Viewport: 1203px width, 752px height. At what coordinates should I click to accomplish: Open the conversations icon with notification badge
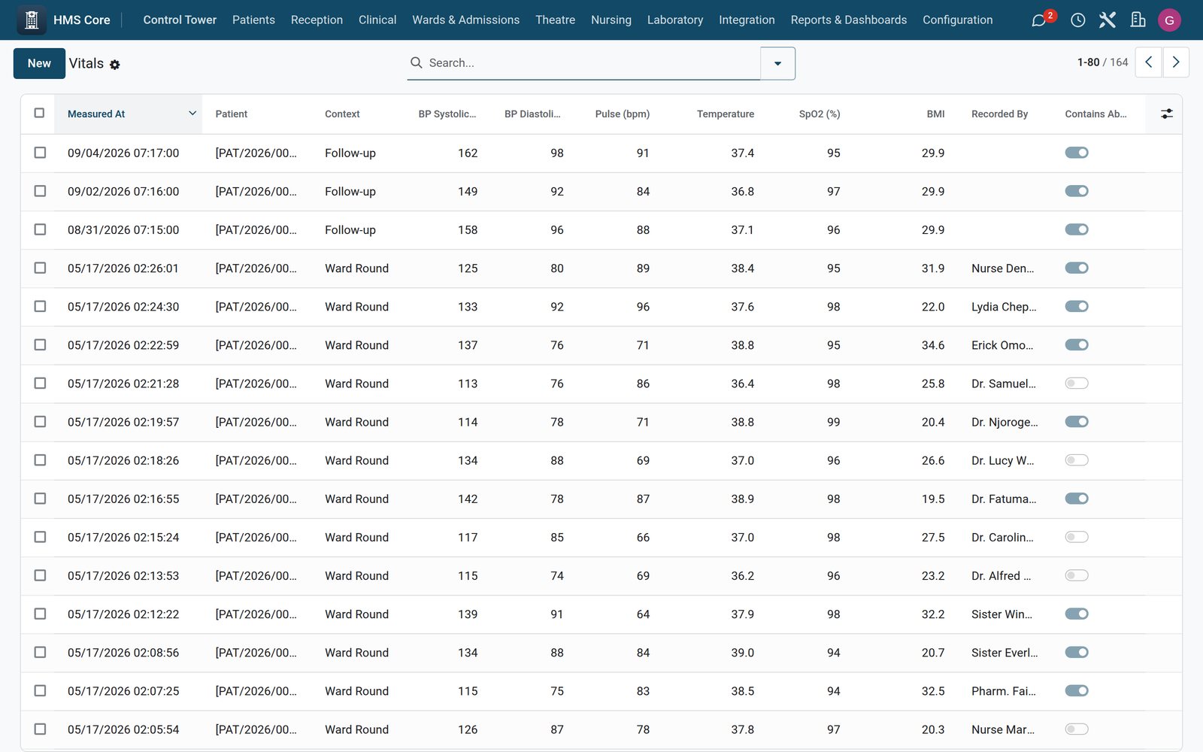(x=1040, y=20)
